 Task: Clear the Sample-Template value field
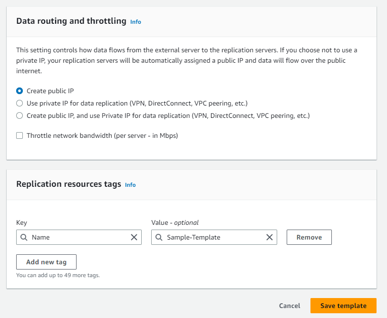(269, 237)
